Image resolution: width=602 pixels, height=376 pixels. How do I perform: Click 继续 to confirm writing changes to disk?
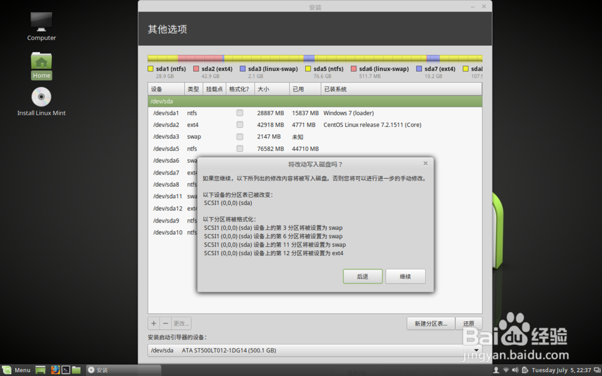tap(405, 276)
